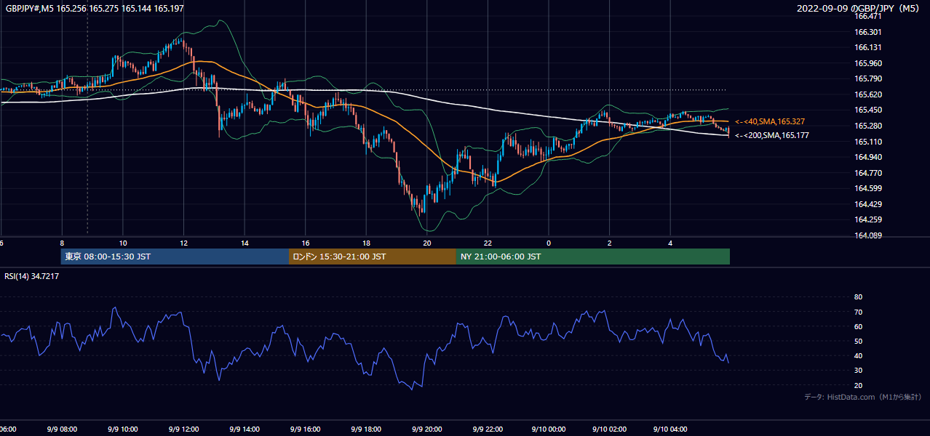Click the 9/9 22:00 time label
Viewport: 930px width, 436px height.
488,429
